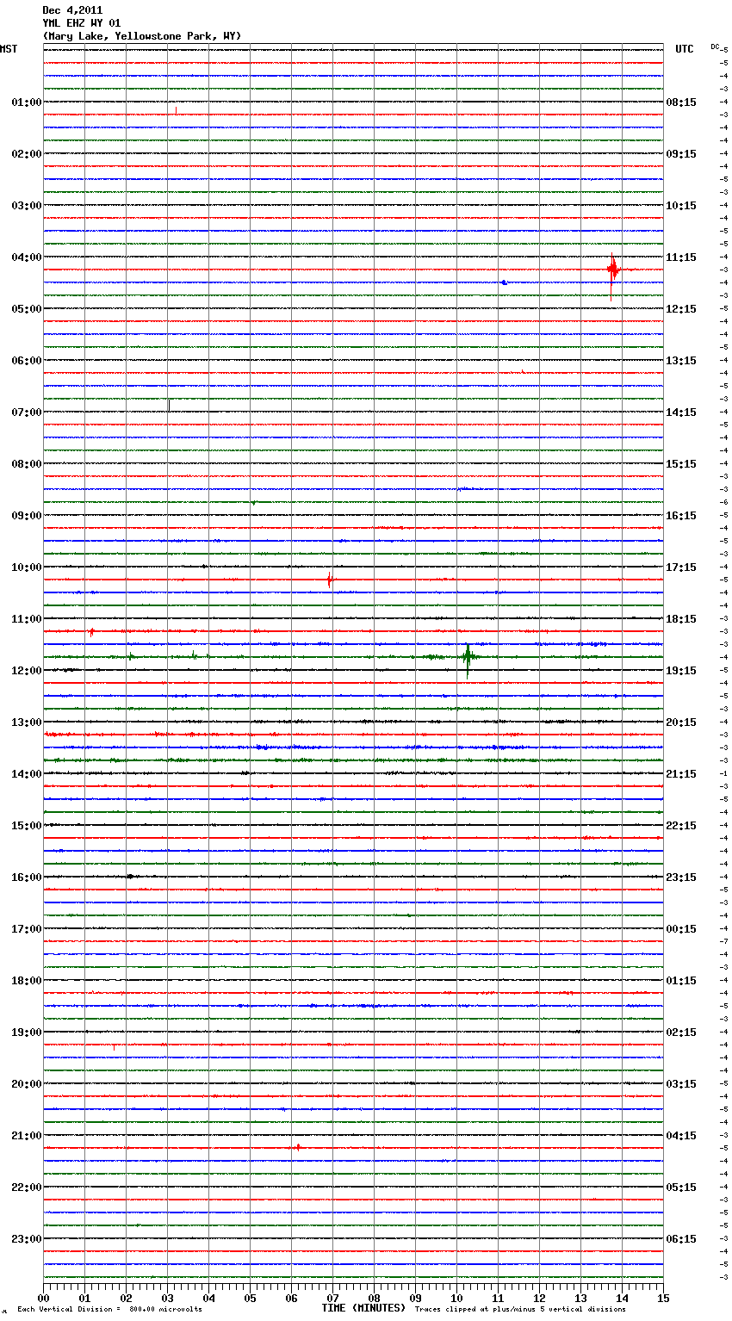Select the 11:00 MST time label
The width and height of the screenshot is (732, 1321).
click(27, 619)
